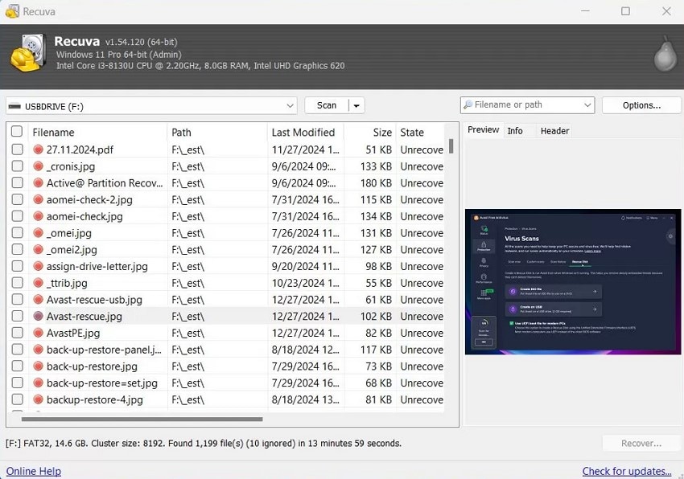Click the Check for updates... link

click(626, 471)
